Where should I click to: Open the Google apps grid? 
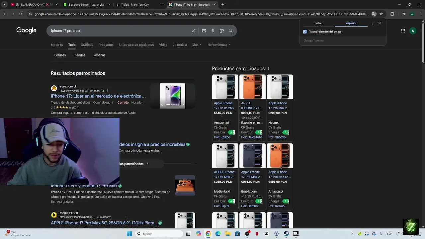click(x=403, y=31)
